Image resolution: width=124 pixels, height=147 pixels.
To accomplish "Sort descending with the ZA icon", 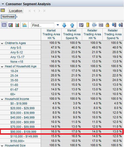I will click(x=120, y=25).
